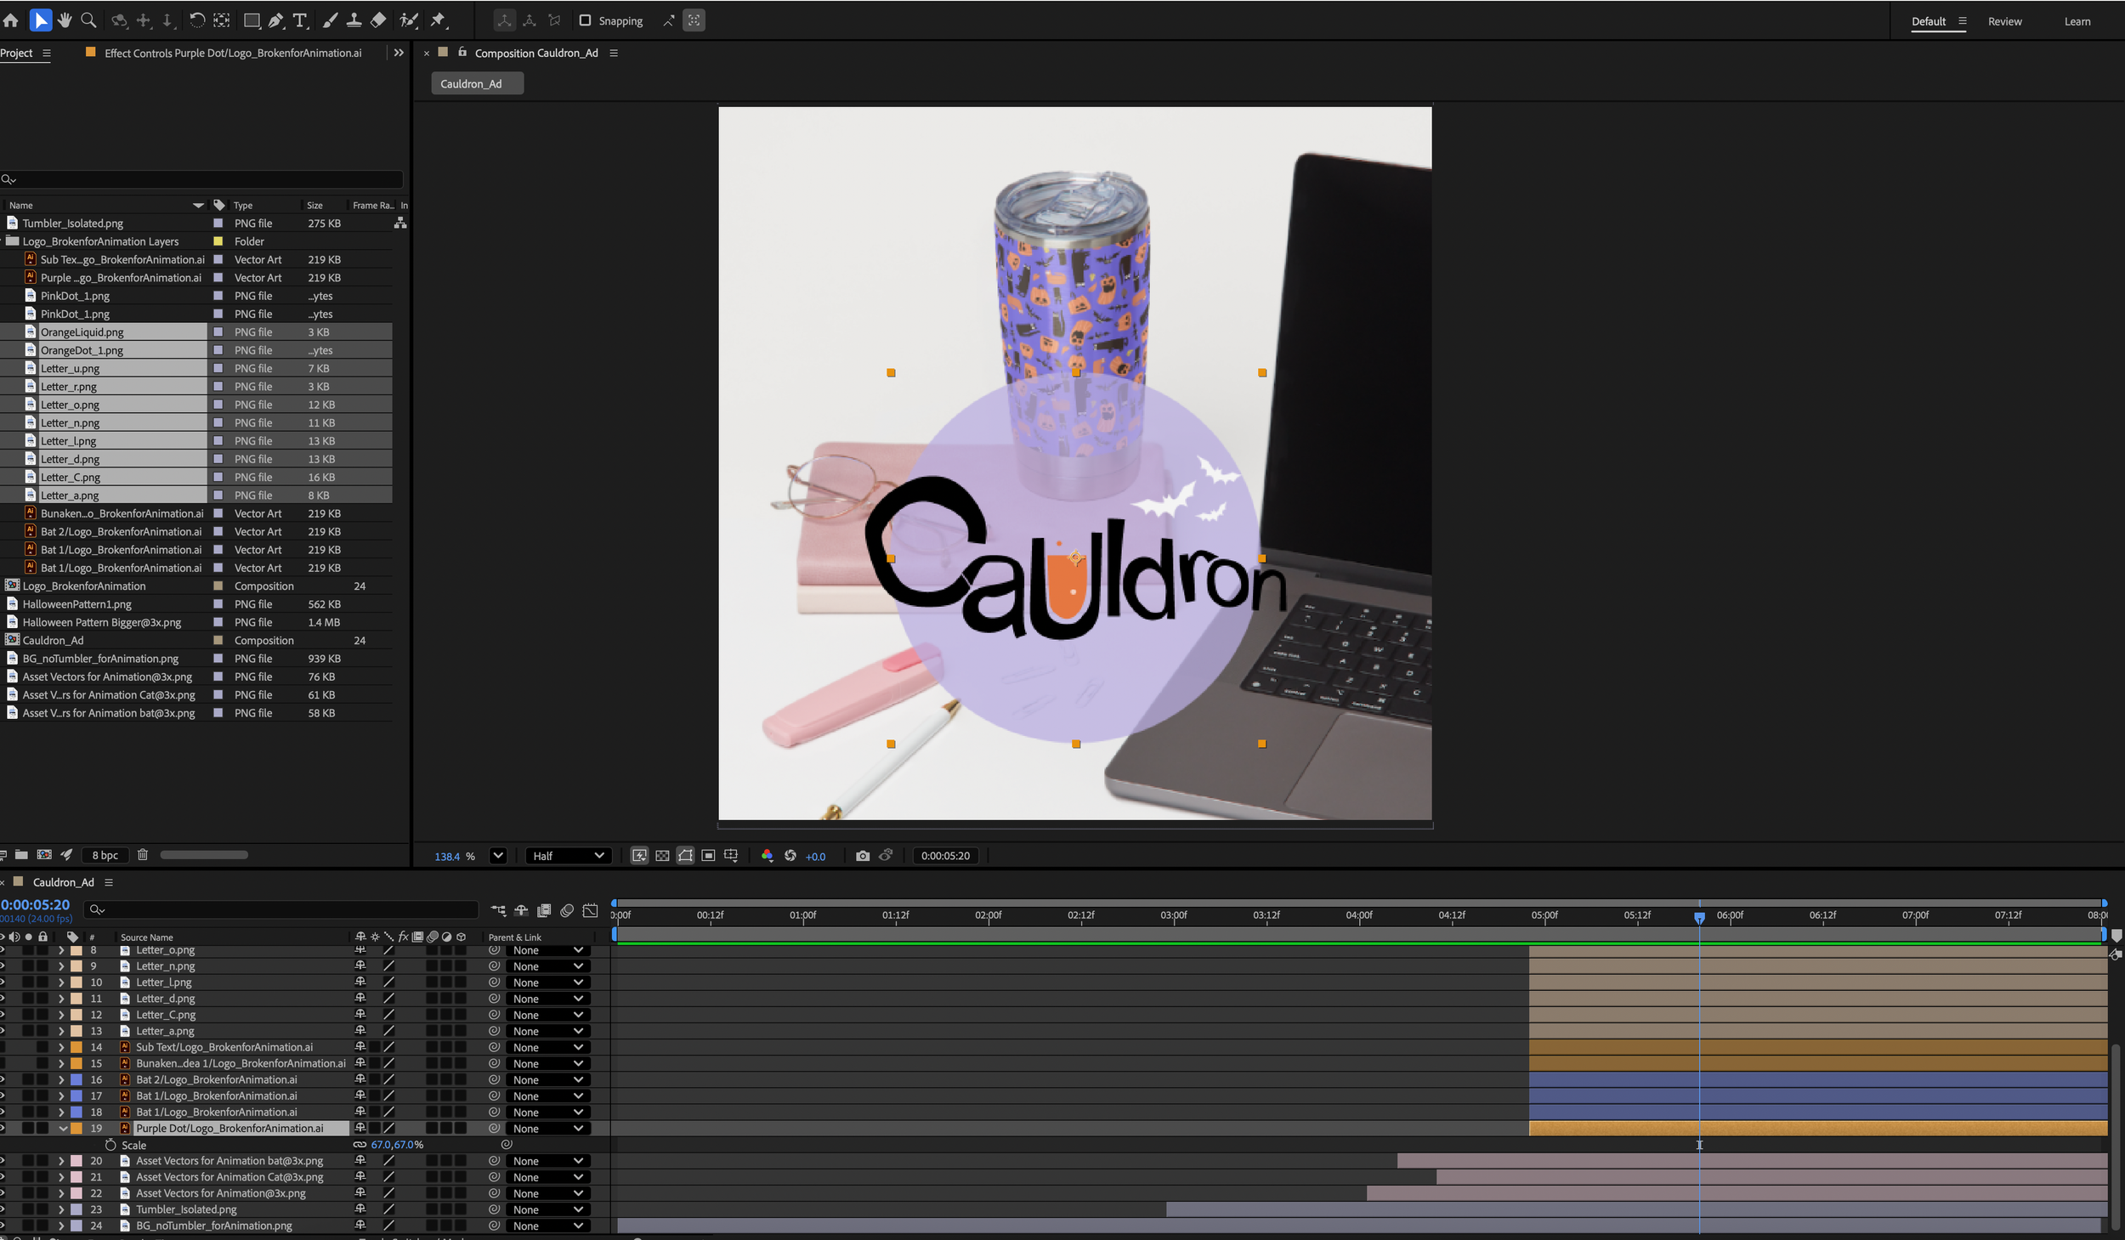This screenshot has height=1240, width=2125.
Task: Switch to the Review workspace
Action: (2003, 21)
